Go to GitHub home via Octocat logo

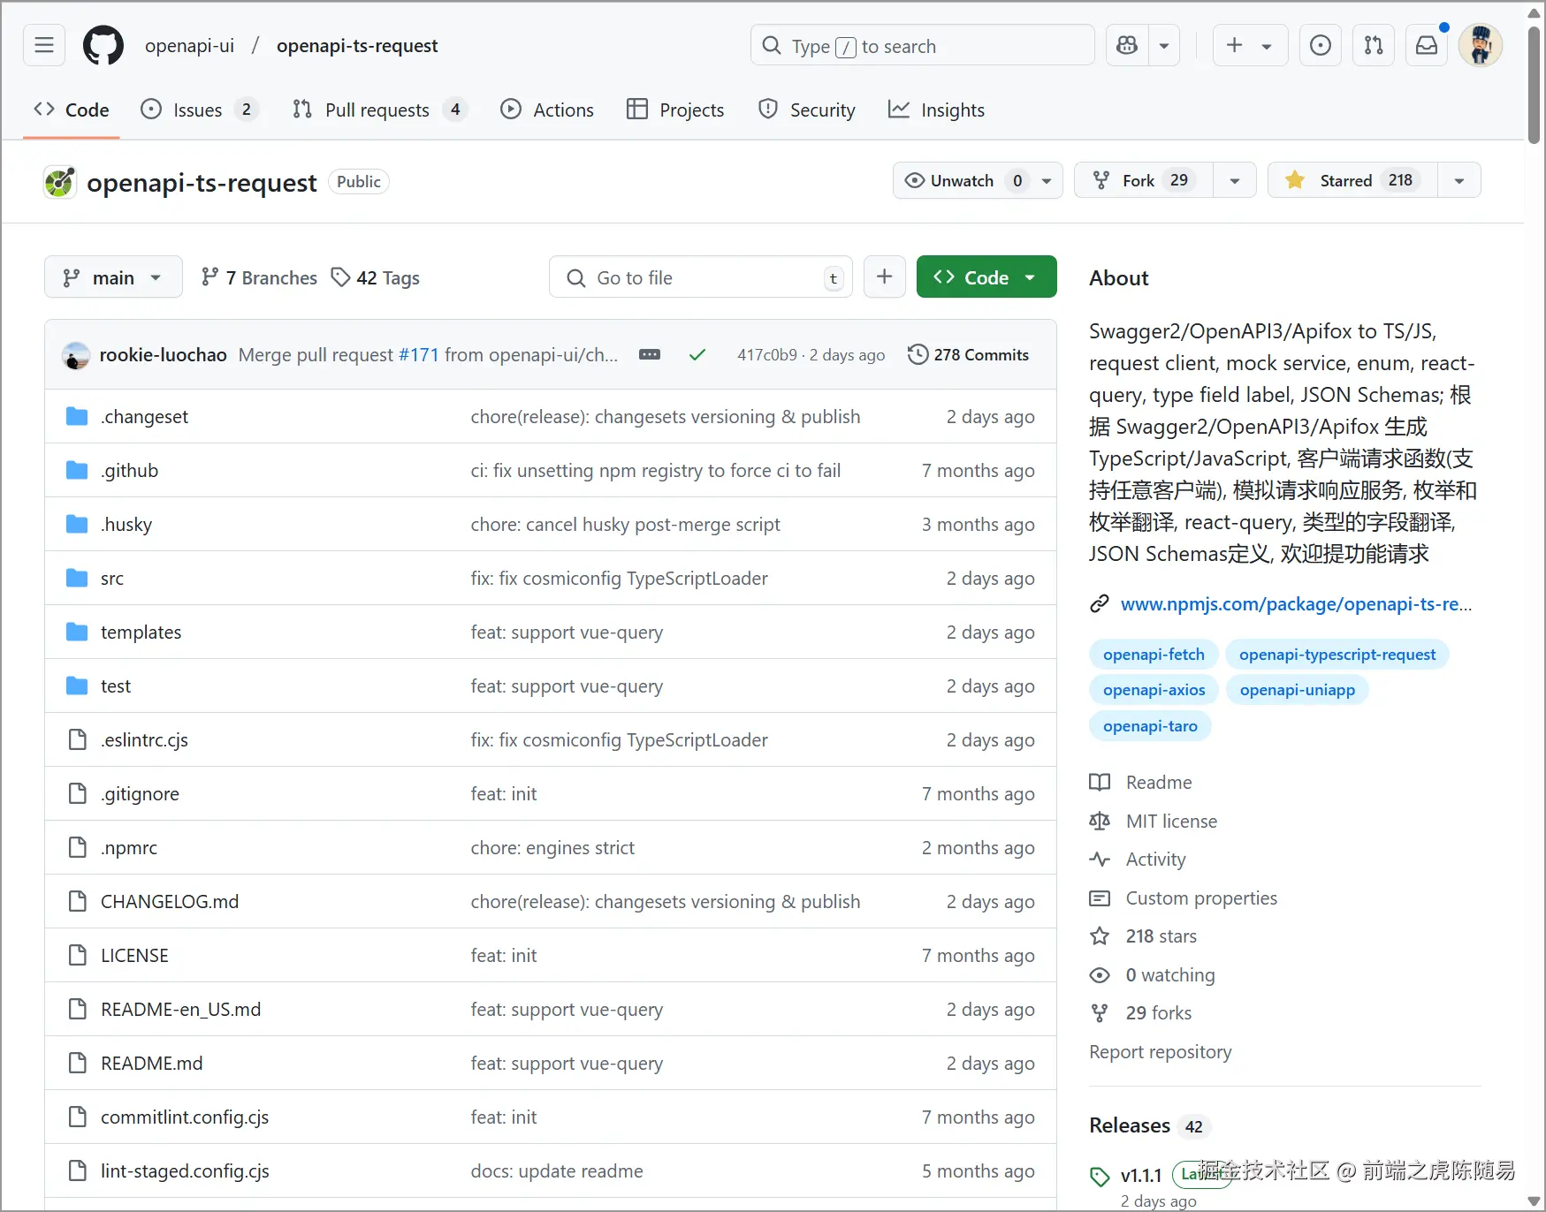(103, 45)
